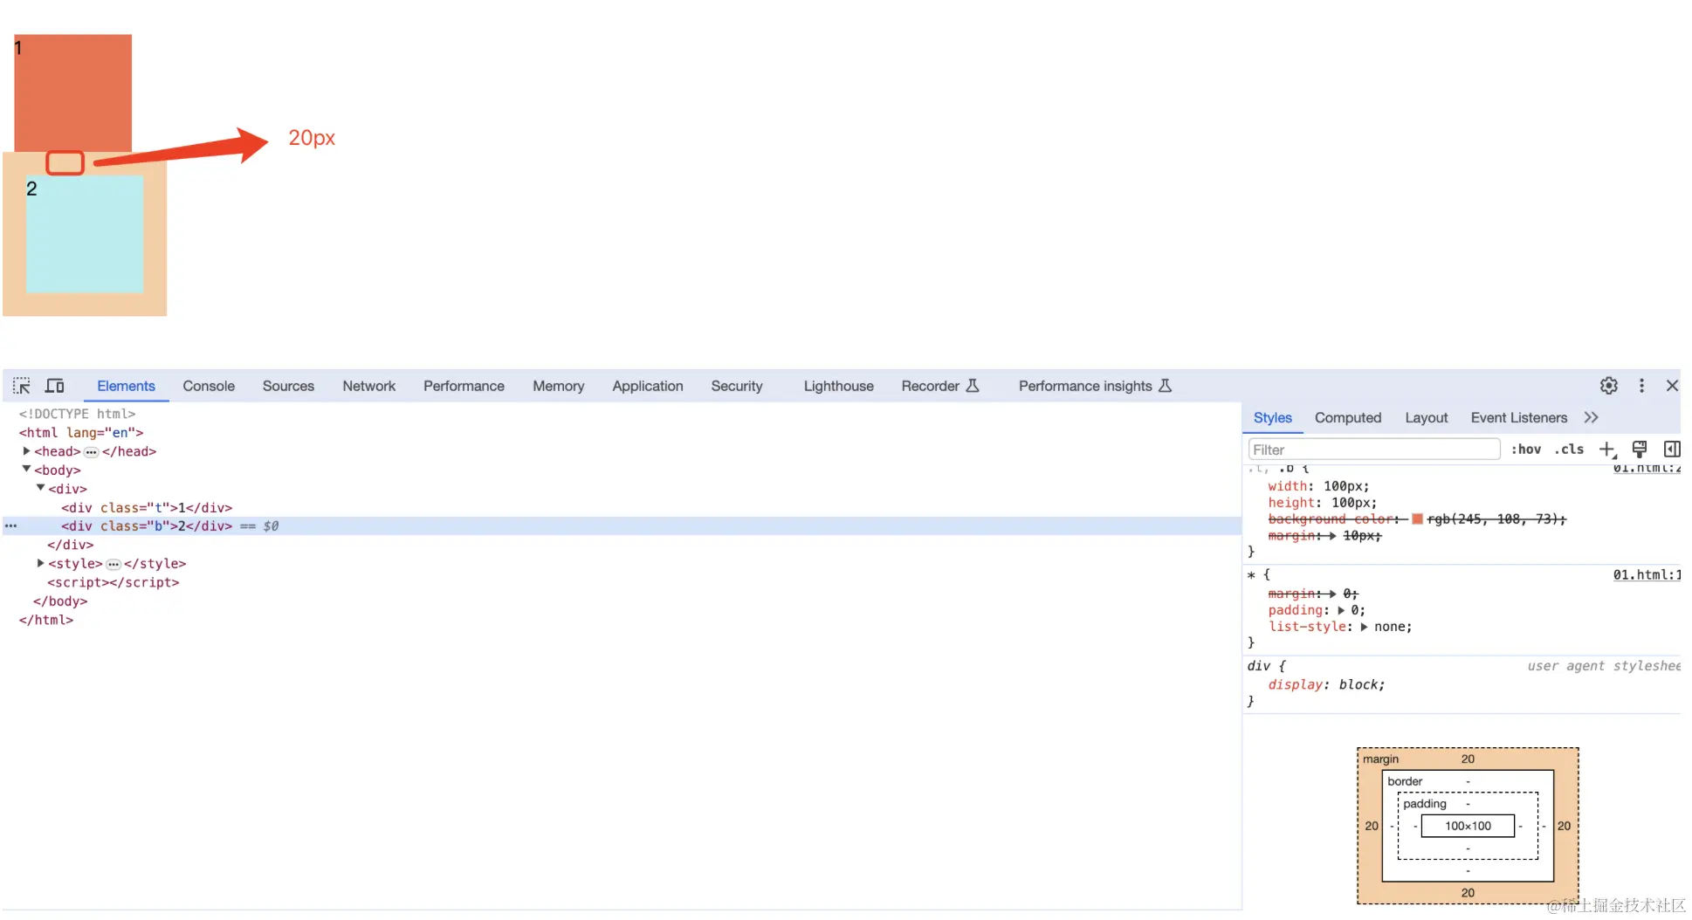
Task: Click the Recorder experiment flask icon
Action: click(973, 386)
